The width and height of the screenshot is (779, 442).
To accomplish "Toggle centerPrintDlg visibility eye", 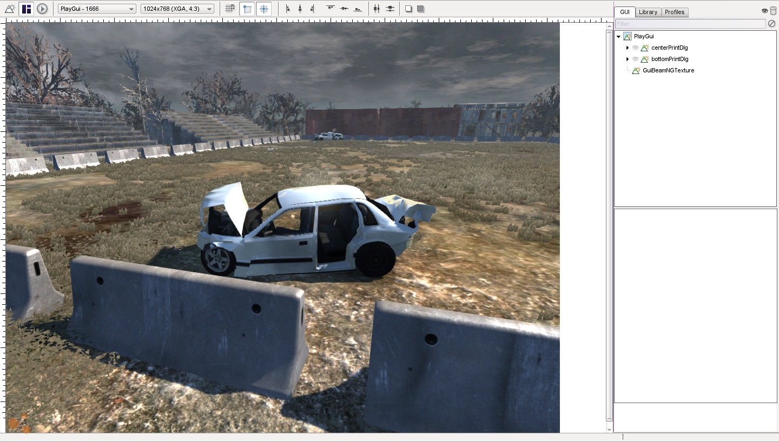I will click(636, 48).
